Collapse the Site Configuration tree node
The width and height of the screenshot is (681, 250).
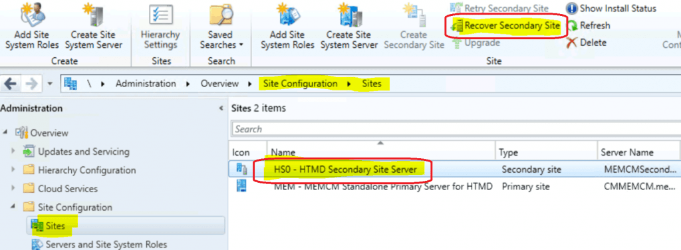point(13,207)
